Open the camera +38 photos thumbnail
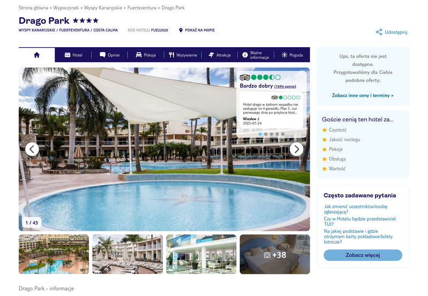This screenshot has height=296, width=428. pyautogui.click(x=274, y=254)
